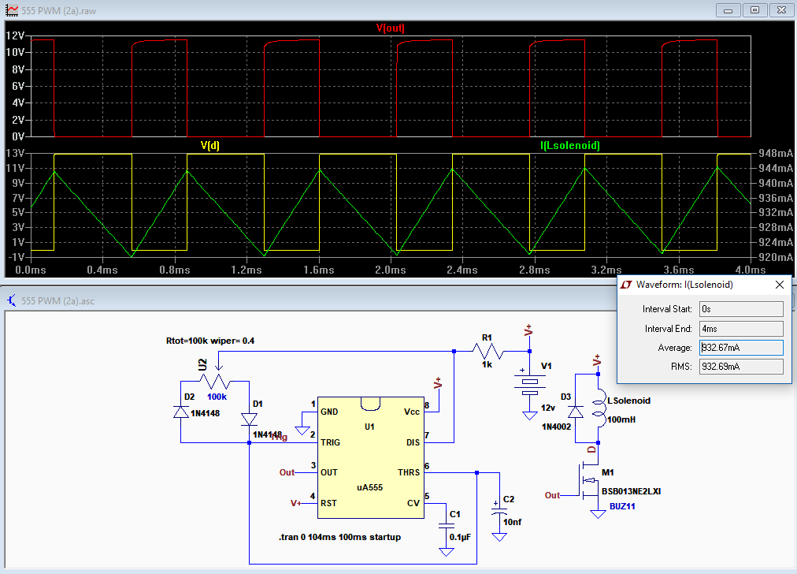This screenshot has height=574, width=797.
Task: Click the 100mH inductor value
Action: (621, 419)
